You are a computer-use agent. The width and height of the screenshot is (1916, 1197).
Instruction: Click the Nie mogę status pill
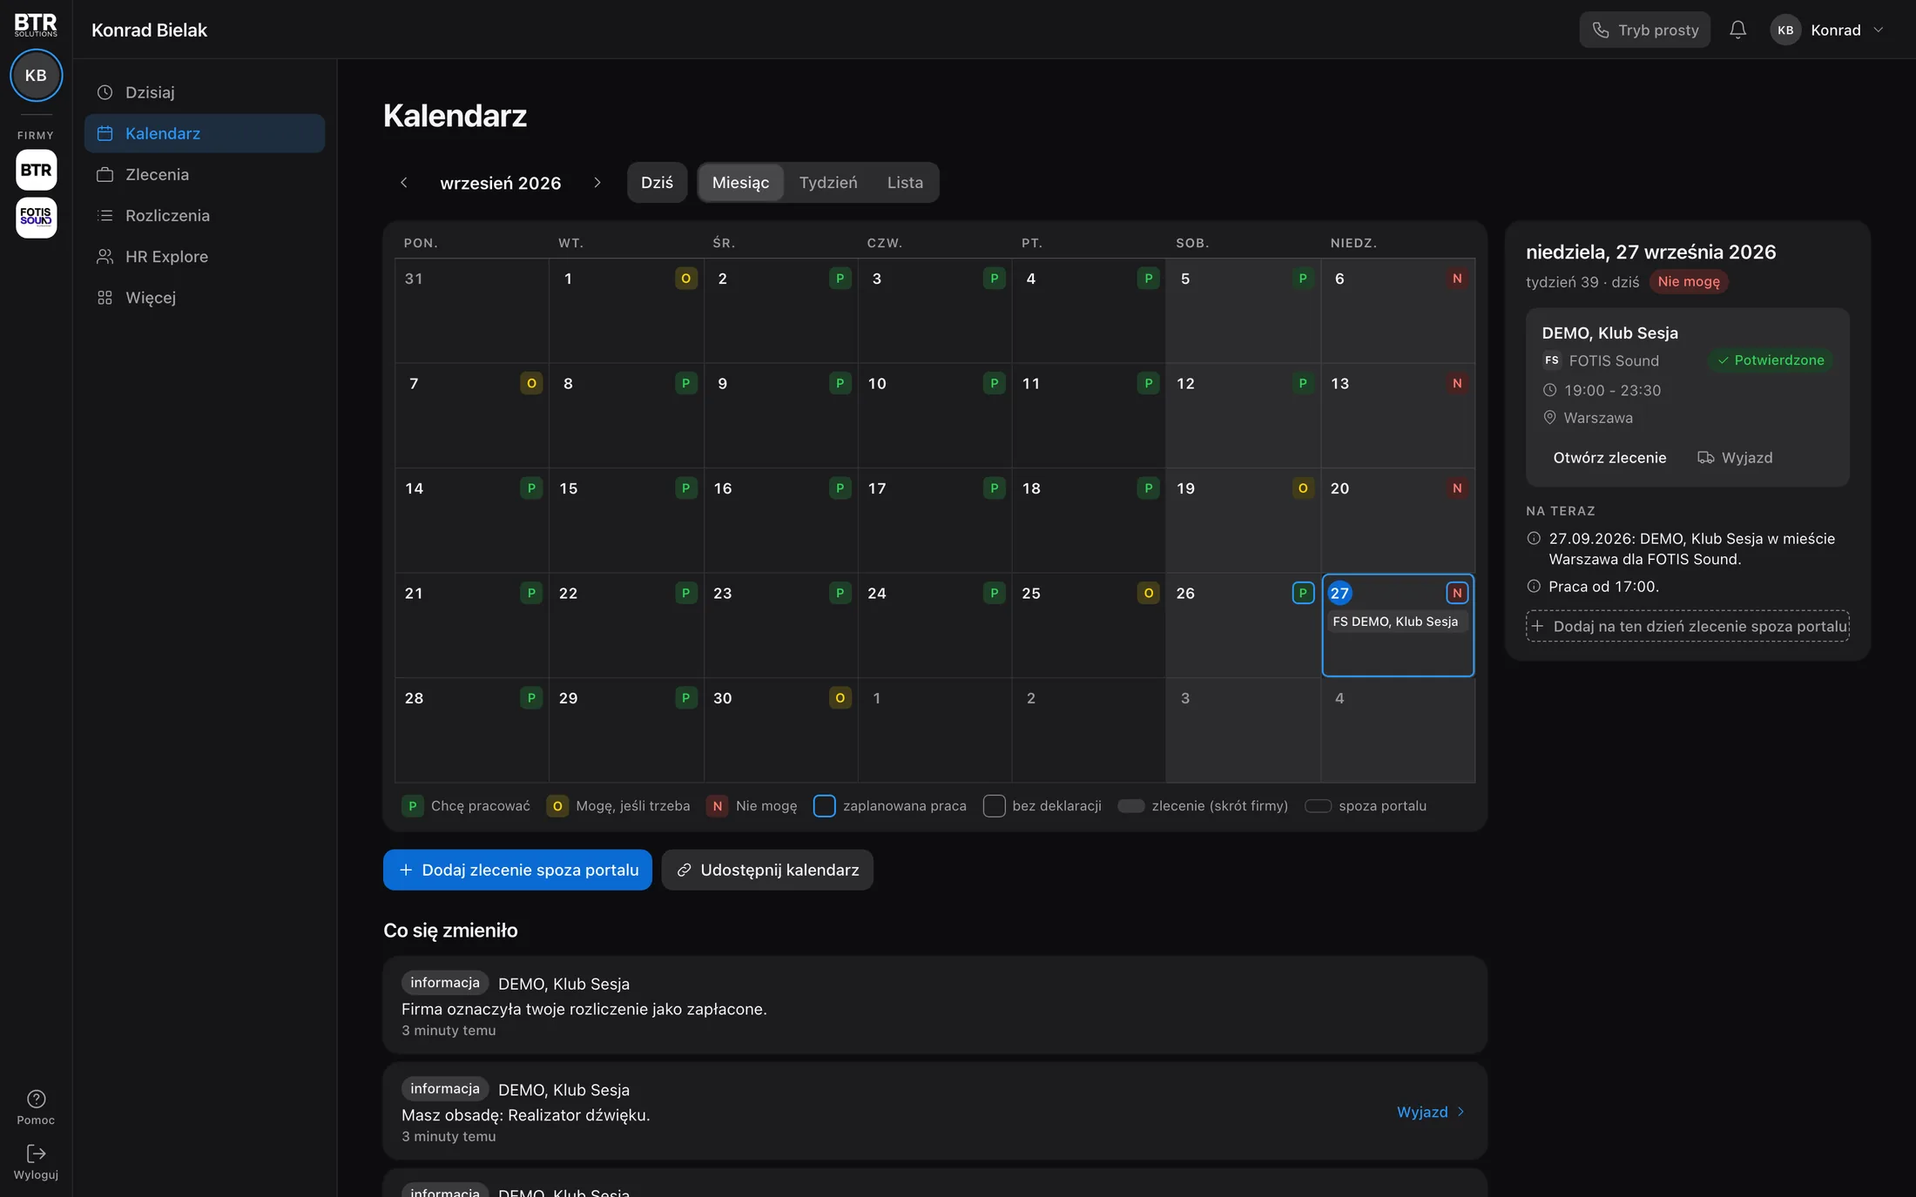click(1689, 281)
